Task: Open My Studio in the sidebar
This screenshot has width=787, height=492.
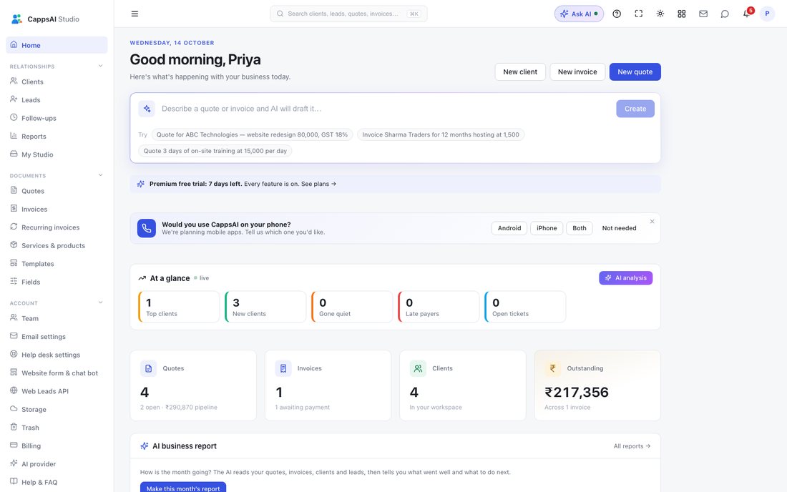Action: pos(57,154)
